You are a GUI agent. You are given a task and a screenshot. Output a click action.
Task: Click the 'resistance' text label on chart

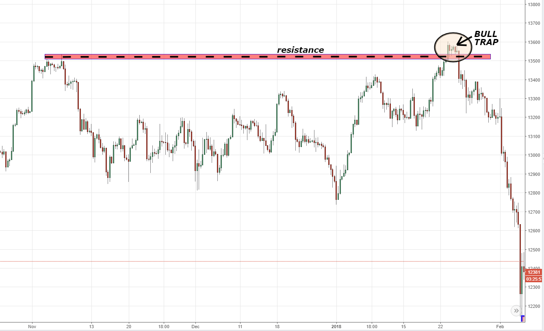tap(300, 50)
